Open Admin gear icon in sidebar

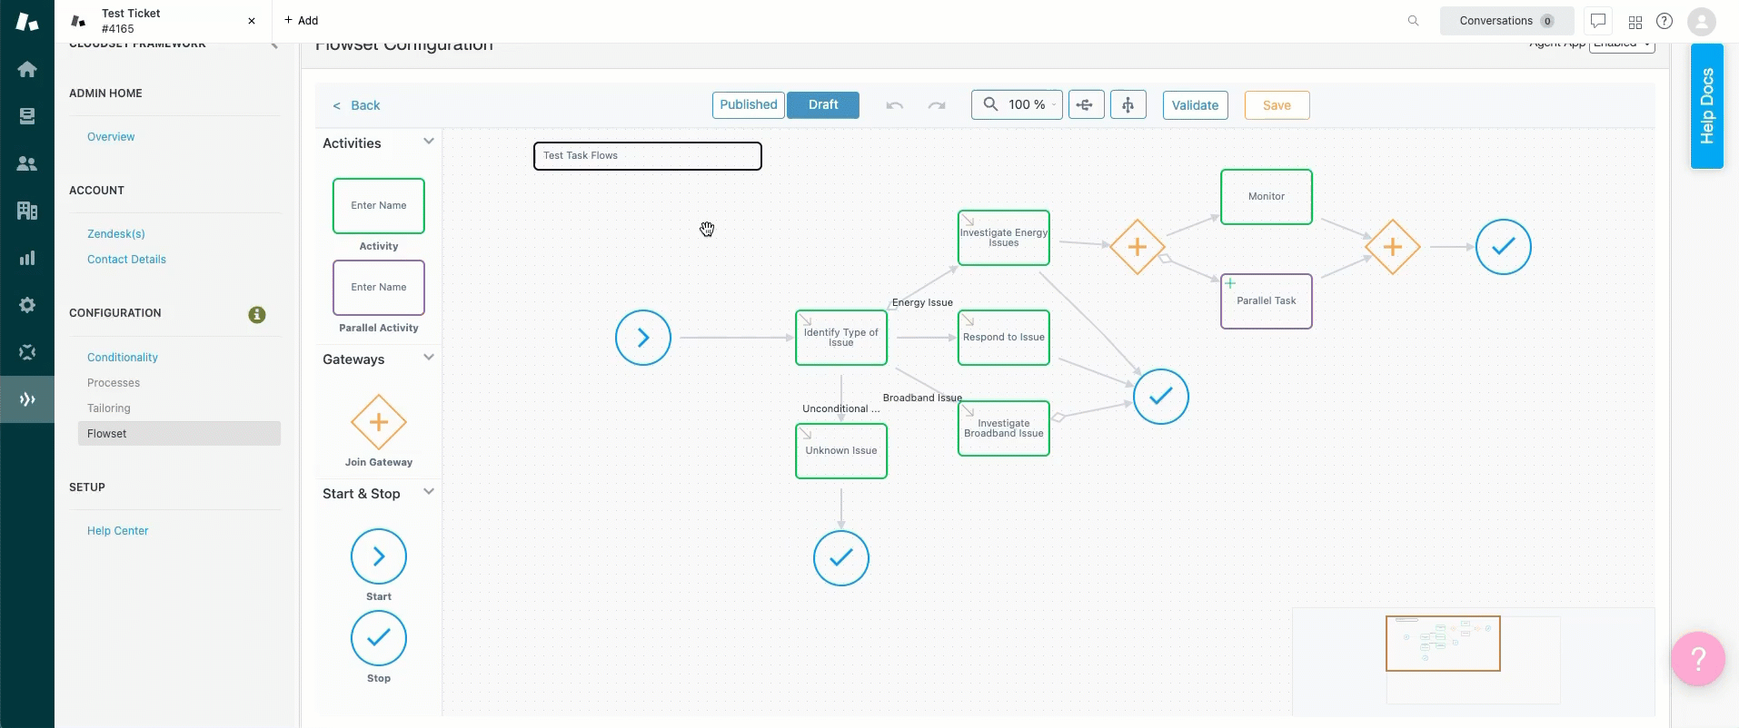(27, 305)
